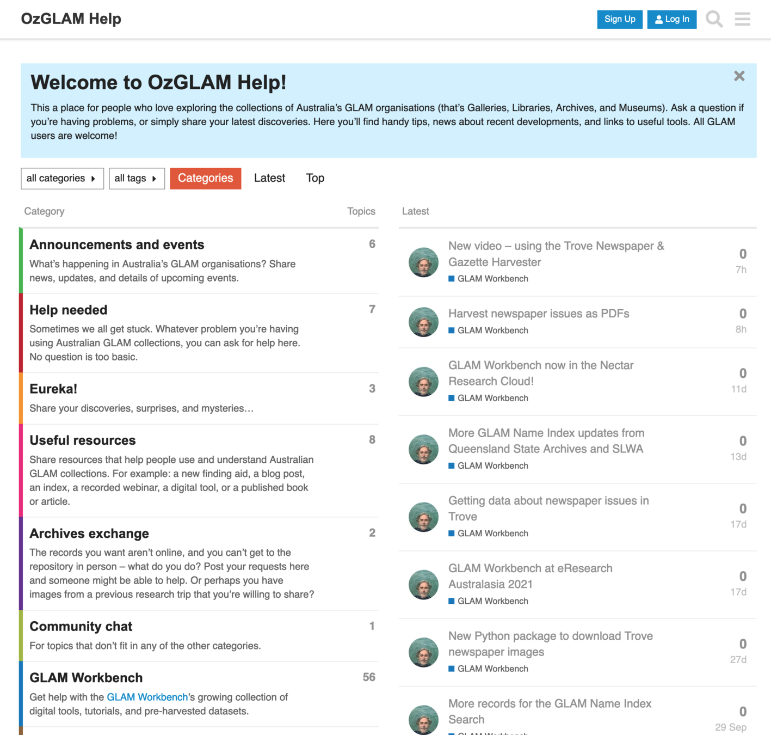
Task: Dismiss the welcome banner with X
Action: 739,76
